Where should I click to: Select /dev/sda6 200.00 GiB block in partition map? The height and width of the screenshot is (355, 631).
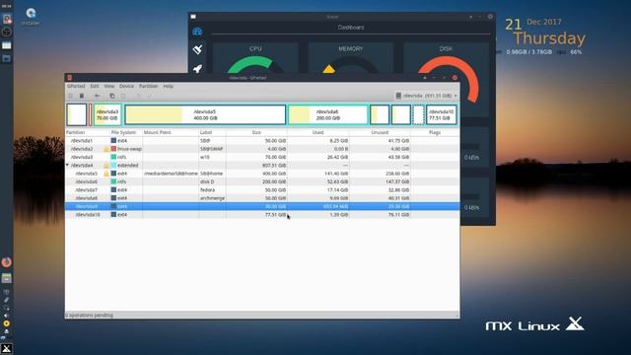tap(328, 114)
